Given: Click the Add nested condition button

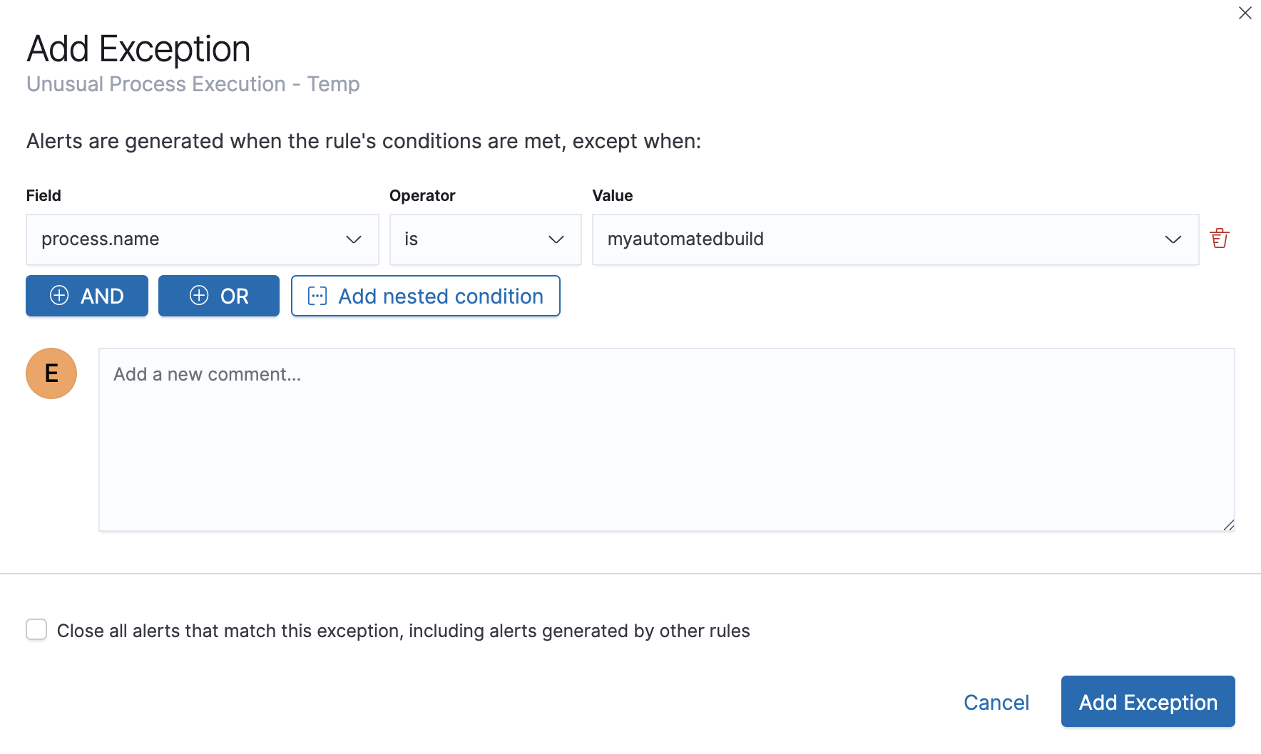Looking at the screenshot, I should [426, 296].
